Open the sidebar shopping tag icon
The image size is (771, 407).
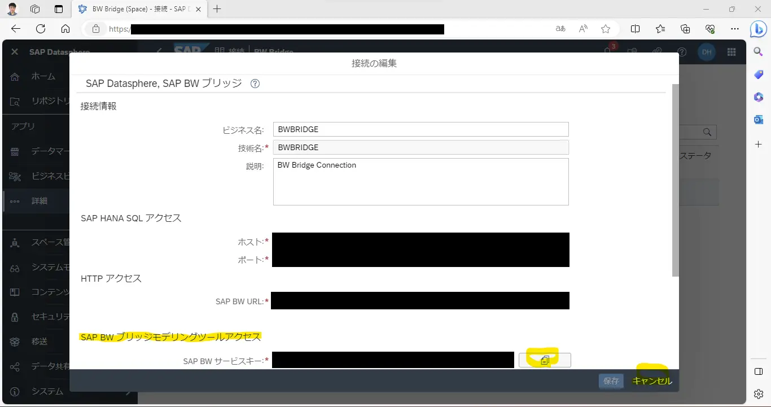[759, 75]
